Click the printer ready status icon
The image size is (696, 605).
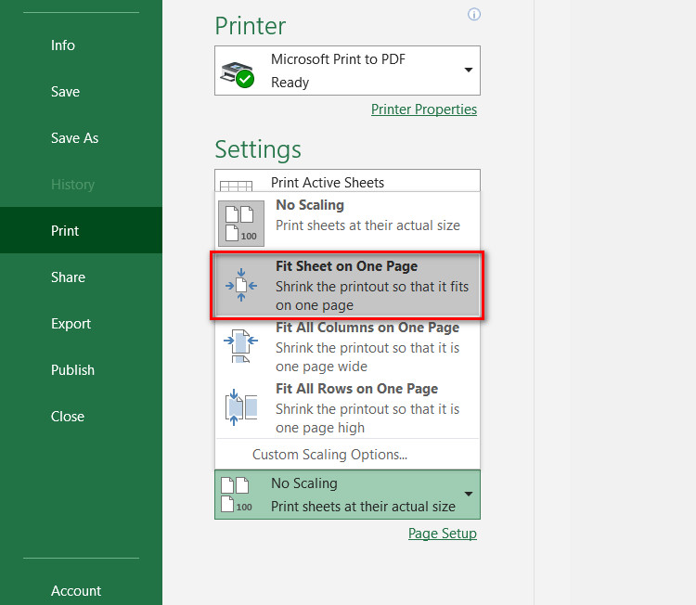238,74
